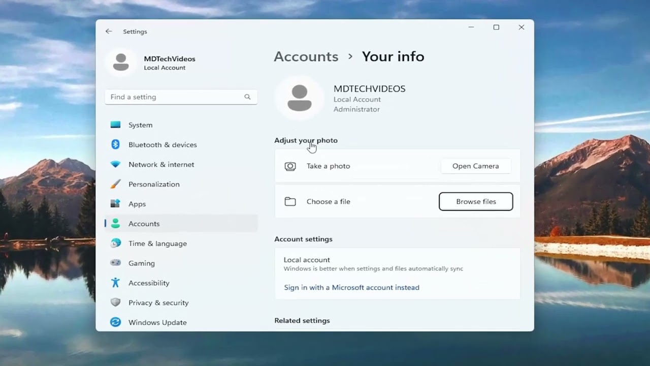650x366 pixels.
Task: Click the Bluetooth icon in sidebar
Action: [x=116, y=144]
